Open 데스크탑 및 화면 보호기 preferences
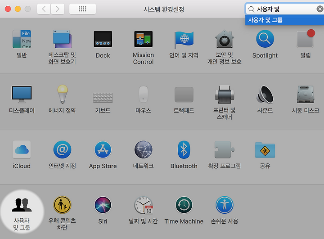Screen dimensions: 324x239 point(62,39)
